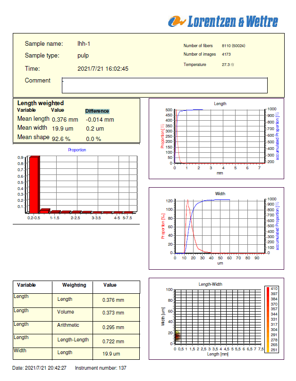The width and height of the screenshot is (296, 381).
Task: Click the tall red 0.2-0.5 proportion bar
Action: pyautogui.click(x=34, y=184)
